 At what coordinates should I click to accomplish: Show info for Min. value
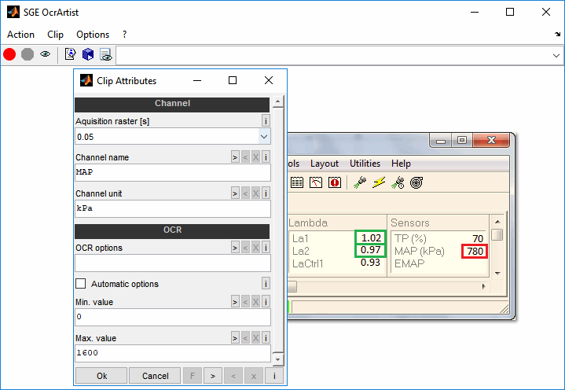266,302
